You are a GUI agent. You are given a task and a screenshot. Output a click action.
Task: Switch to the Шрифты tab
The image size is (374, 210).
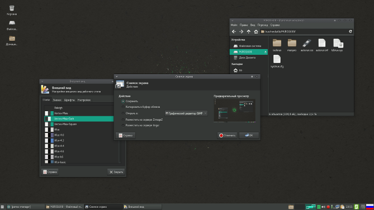click(69, 100)
